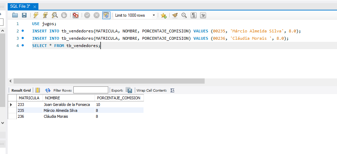Toggle continue-on-error stop sign icon

point(75,15)
